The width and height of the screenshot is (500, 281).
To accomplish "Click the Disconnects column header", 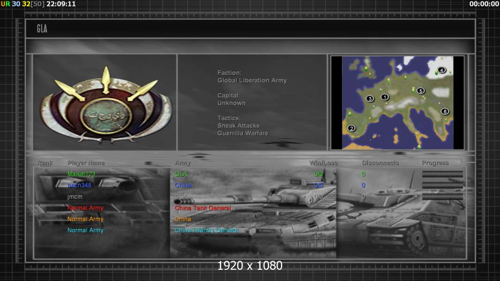I will point(380,163).
